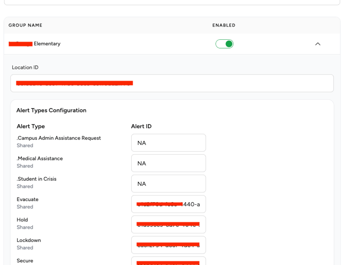Click the Evacuate Alert ID field
The height and width of the screenshot is (265, 342).
click(168, 204)
